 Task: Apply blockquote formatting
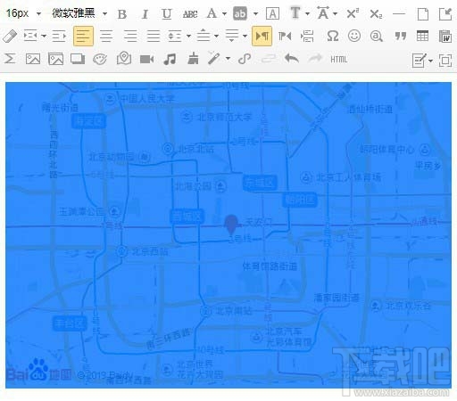click(x=401, y=37)
